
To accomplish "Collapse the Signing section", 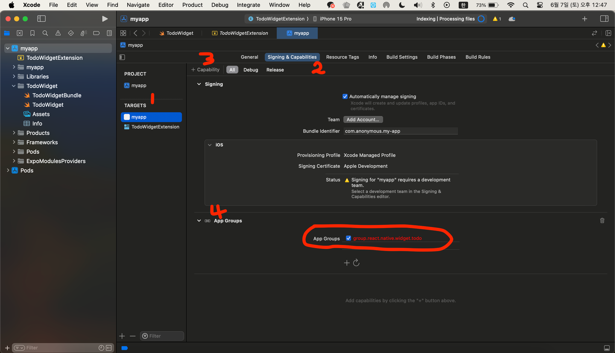I will click(x=199, y=84).
